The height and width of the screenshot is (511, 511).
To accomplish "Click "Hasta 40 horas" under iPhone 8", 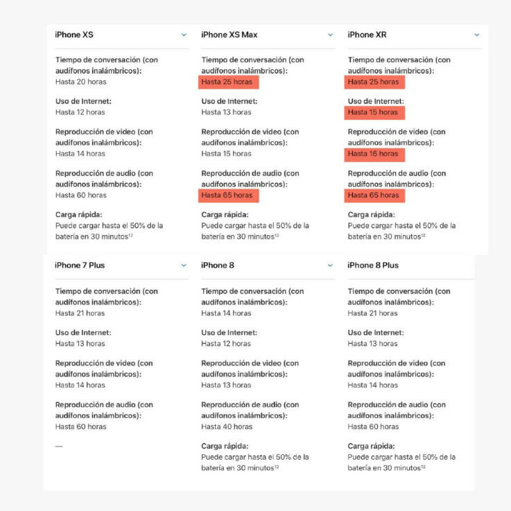I will click(227, 427).
